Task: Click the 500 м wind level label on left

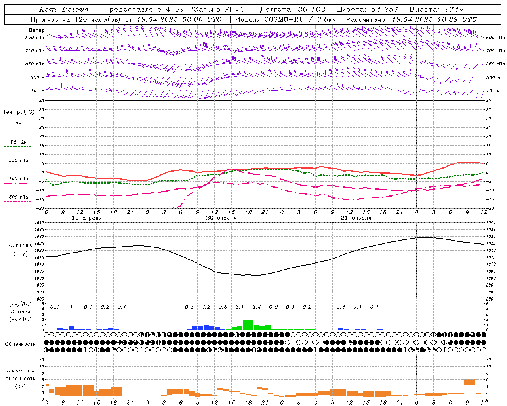Action: (x=38, y=77)
